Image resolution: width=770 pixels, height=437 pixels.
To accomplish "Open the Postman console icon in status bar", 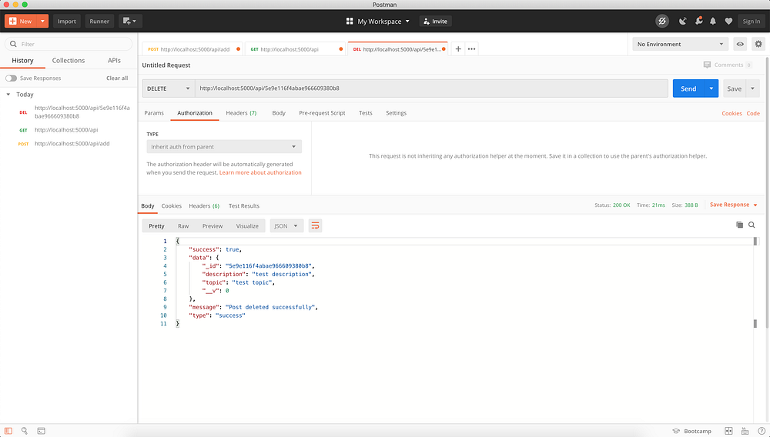I will 42,431.
